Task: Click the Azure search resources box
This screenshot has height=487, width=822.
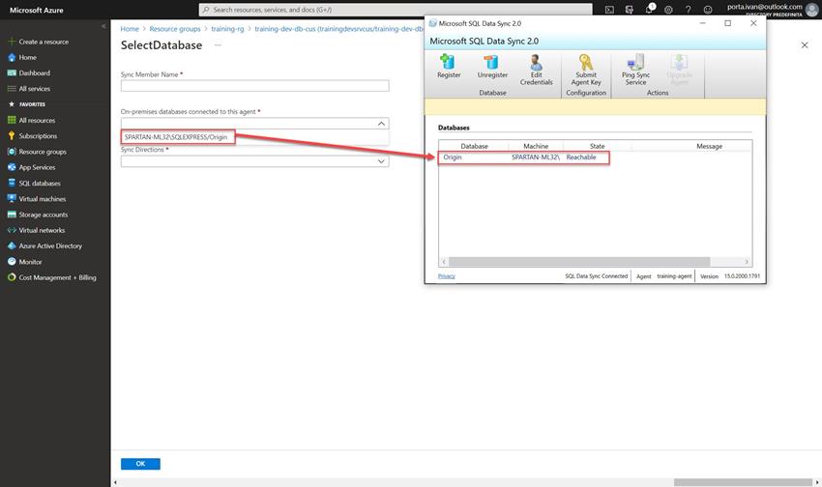Action: click(396, 10)
